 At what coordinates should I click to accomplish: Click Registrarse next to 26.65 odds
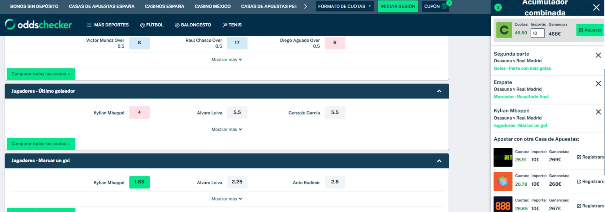point(590,206)
